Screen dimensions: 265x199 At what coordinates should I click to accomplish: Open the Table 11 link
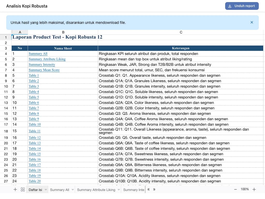click(x=35, y=131)
